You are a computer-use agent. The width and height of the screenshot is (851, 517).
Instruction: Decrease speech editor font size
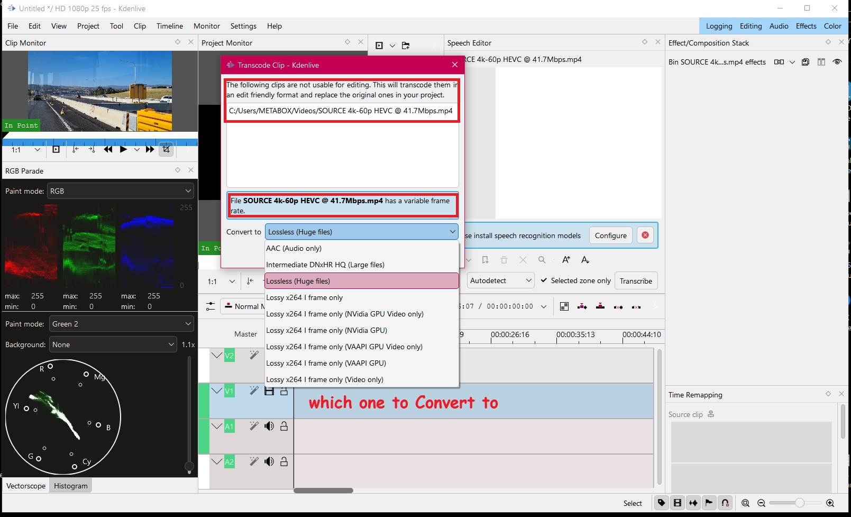[585, 260]
